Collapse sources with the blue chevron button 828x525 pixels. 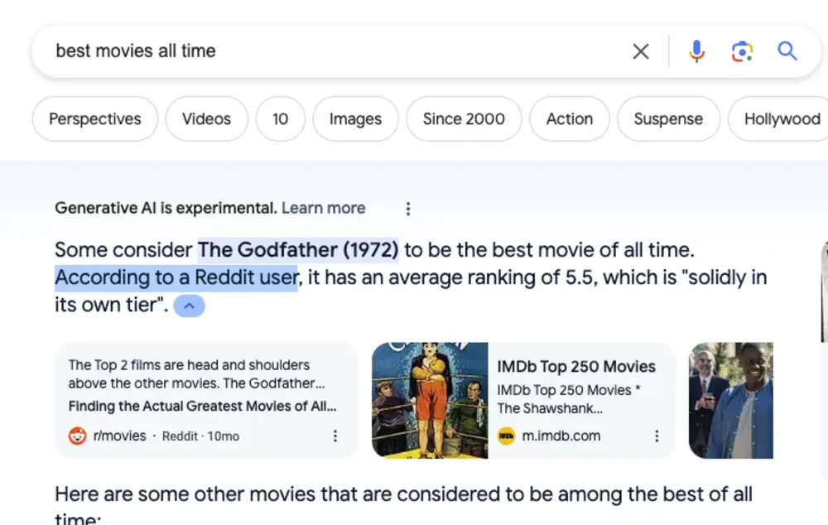pyautogui.click(x=189, y=306)
